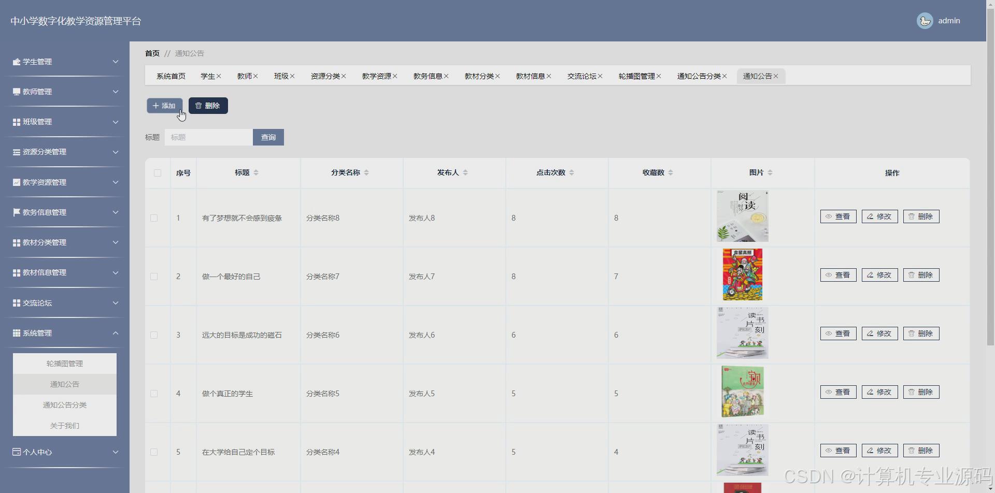Image resolution: width=995 pixels, height=493 pixels.
Task: Click the 个人中心 card icon
Action: coord(17,452)
